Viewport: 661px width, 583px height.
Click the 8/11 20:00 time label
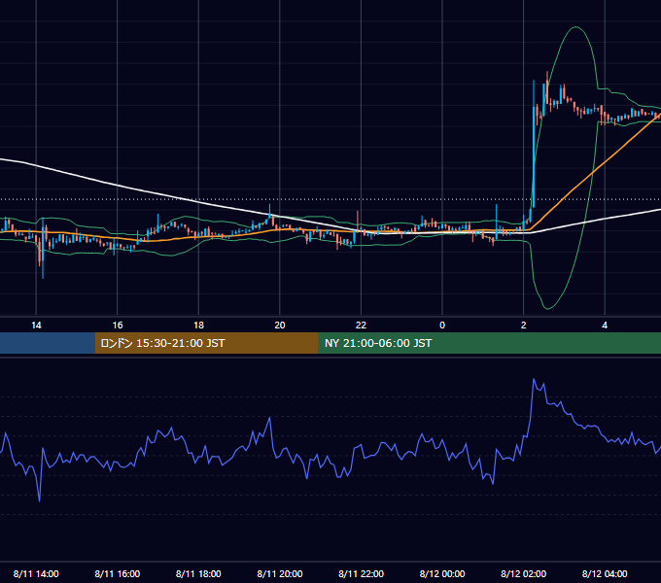[280, 573]
